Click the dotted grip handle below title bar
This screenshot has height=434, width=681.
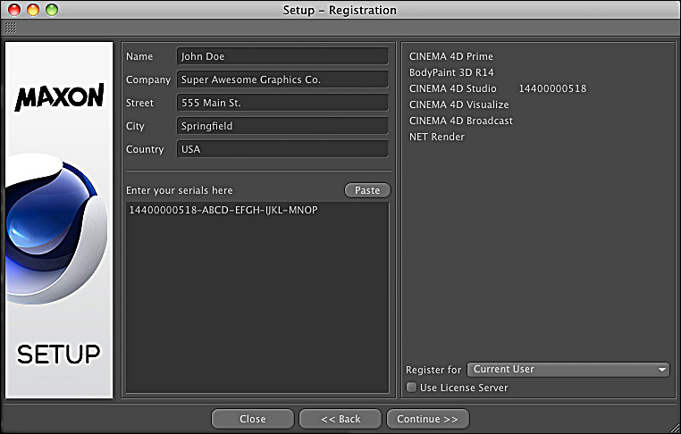11,28
